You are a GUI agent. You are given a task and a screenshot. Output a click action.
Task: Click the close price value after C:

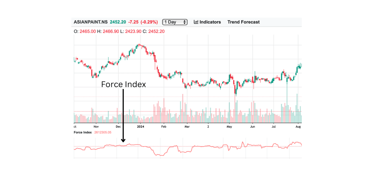click(156, 31)
